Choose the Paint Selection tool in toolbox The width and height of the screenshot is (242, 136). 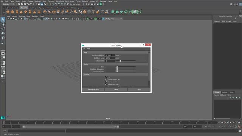(3, 29)
